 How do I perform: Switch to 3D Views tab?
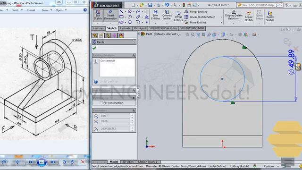[128, 161]
